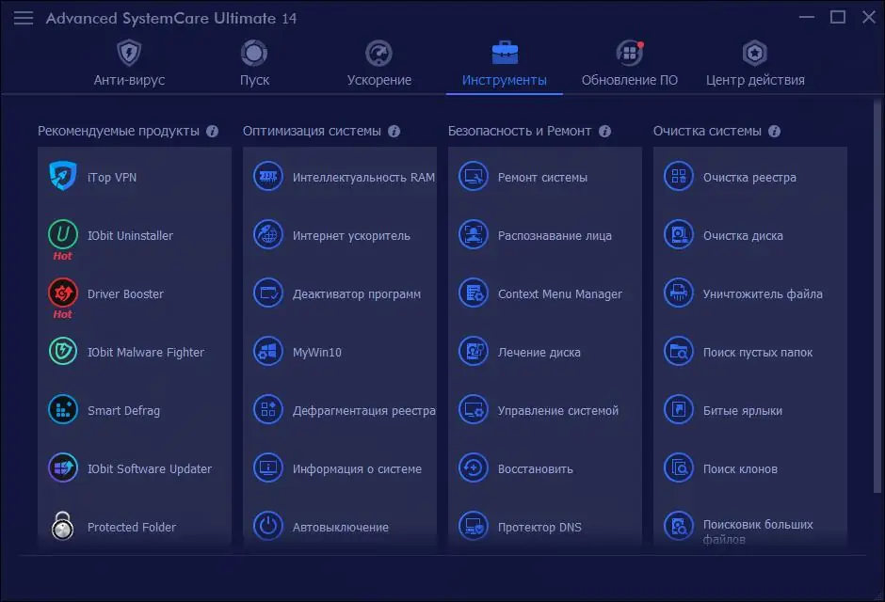885x602 pixels.
Task: Open Протектор DNS icon
Action: [473, 526]
